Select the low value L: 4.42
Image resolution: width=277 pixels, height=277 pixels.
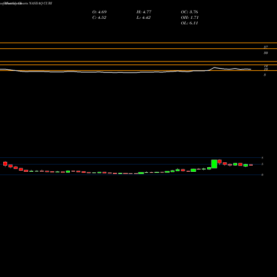tap(143, 18)
